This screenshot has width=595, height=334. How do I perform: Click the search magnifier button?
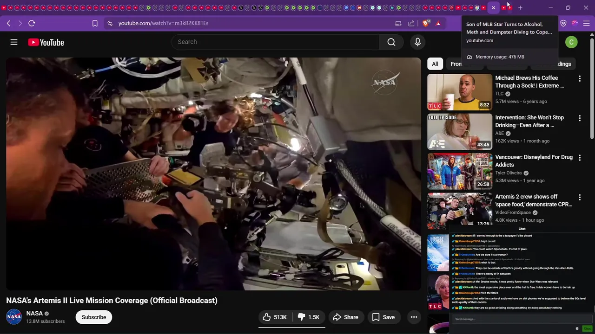(x=391, y=42)
